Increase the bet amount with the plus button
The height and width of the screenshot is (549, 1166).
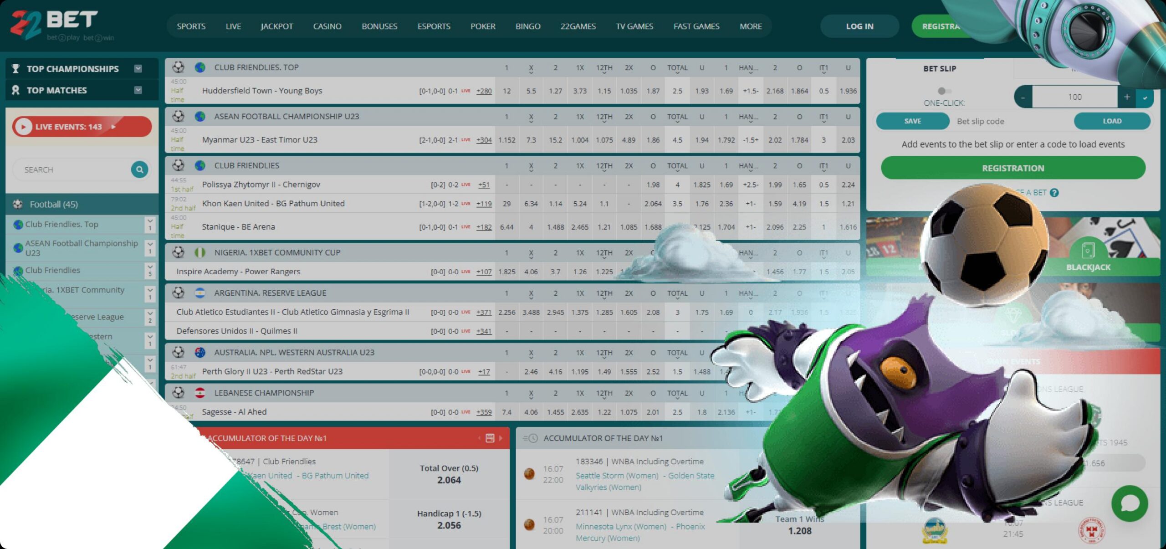(1126, 97)
